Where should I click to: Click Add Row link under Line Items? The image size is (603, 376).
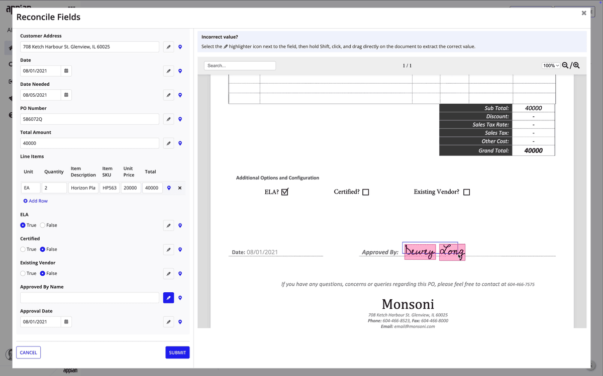[x=35, y=201]
